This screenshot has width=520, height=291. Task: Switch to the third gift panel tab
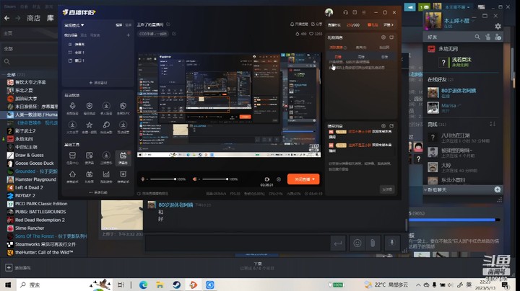tap(384, 48)
